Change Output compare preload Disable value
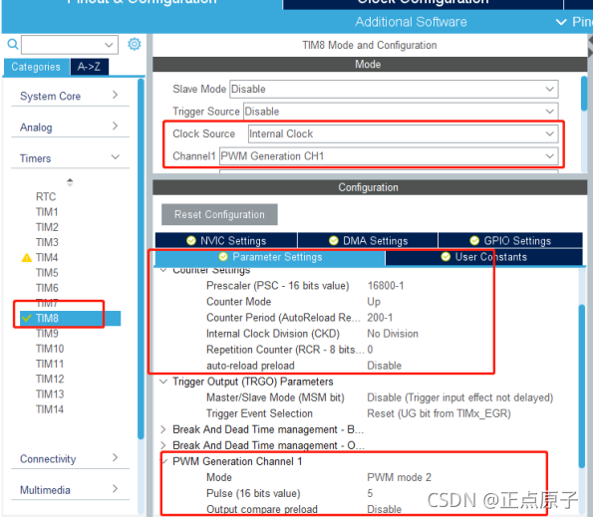 pyautogui.click(x=385, y=509)
